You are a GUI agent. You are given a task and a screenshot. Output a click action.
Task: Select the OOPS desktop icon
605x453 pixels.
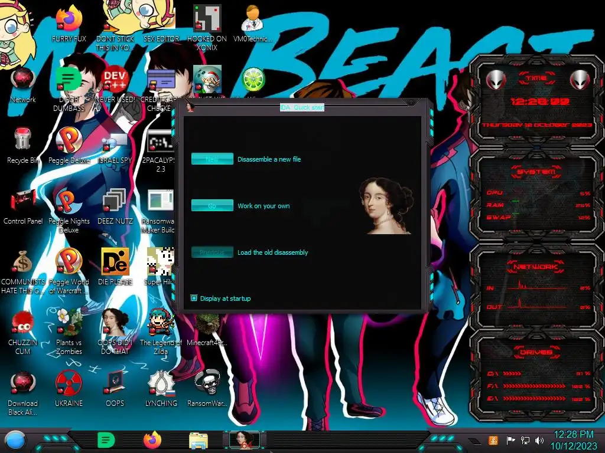click(x=115, y=389)
